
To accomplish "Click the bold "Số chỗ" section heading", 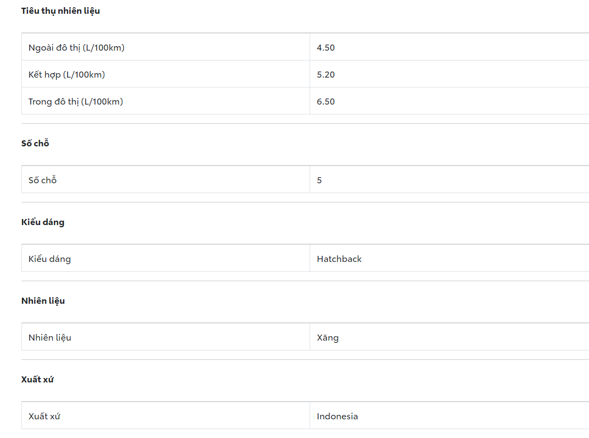I will coord(35,144).
